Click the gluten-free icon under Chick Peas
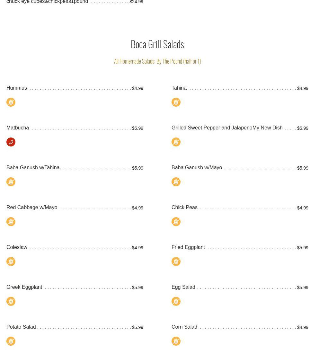 point(176,222)
